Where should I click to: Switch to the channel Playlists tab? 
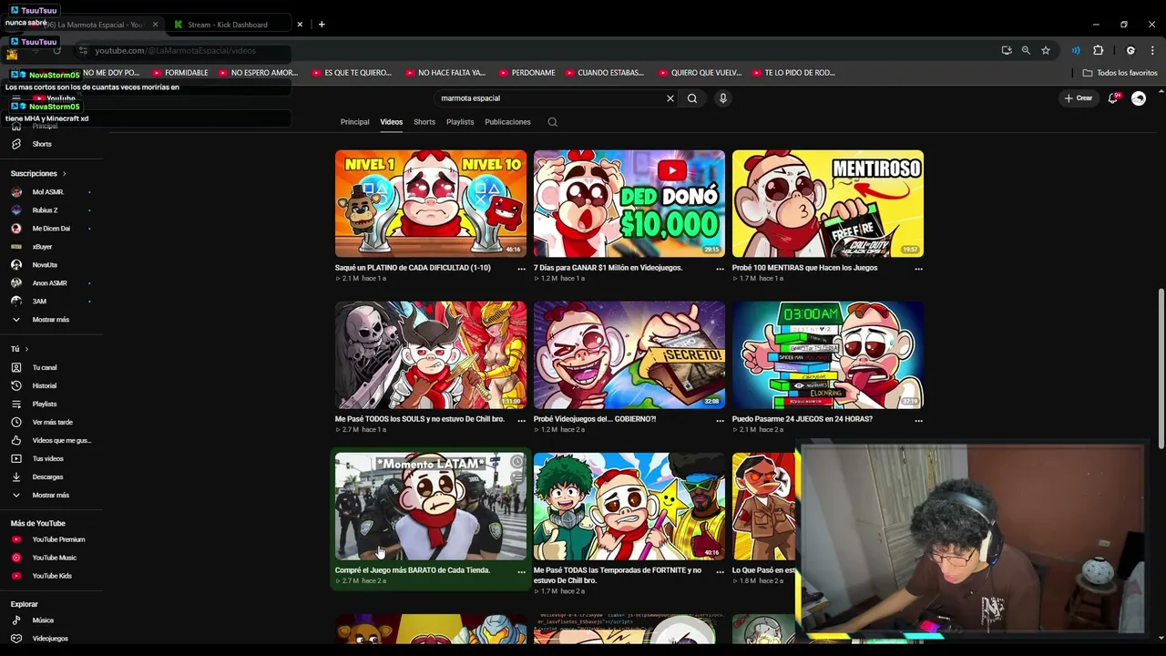[460, 122]
